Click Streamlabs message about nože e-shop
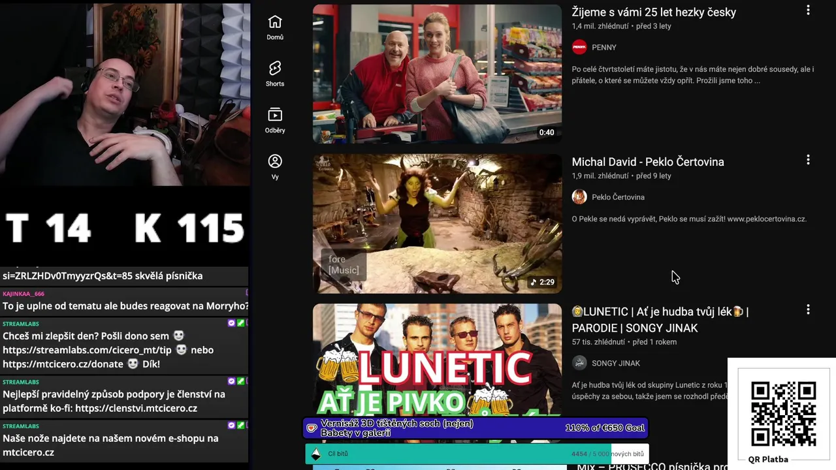 [x=110, y=445]
